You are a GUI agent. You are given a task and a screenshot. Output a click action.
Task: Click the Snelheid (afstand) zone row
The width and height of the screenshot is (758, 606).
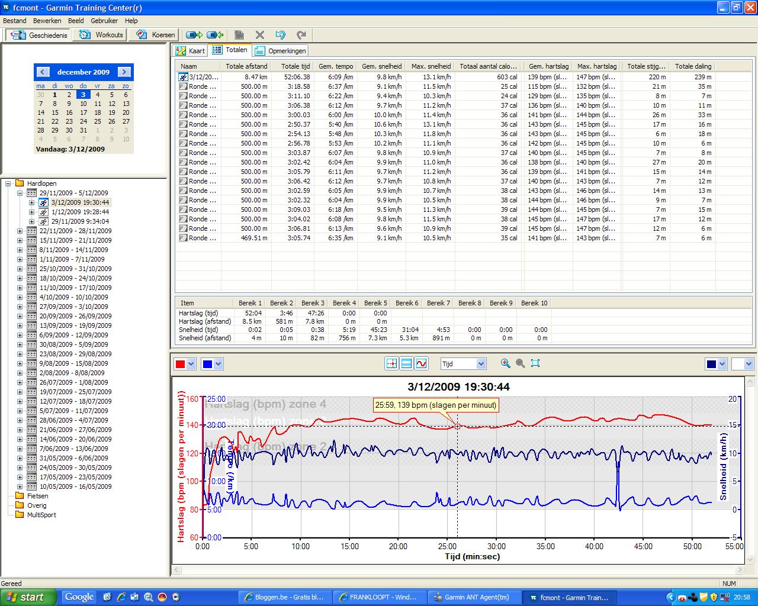pyautogui.click(x=362, y=338)
